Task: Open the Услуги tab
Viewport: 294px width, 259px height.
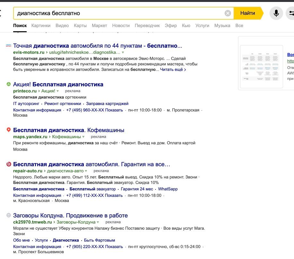Action: (202, 25)
